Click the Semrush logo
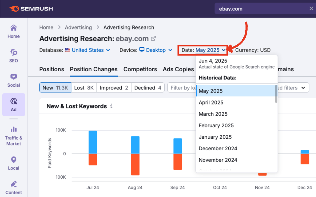 tap(31, 8)
